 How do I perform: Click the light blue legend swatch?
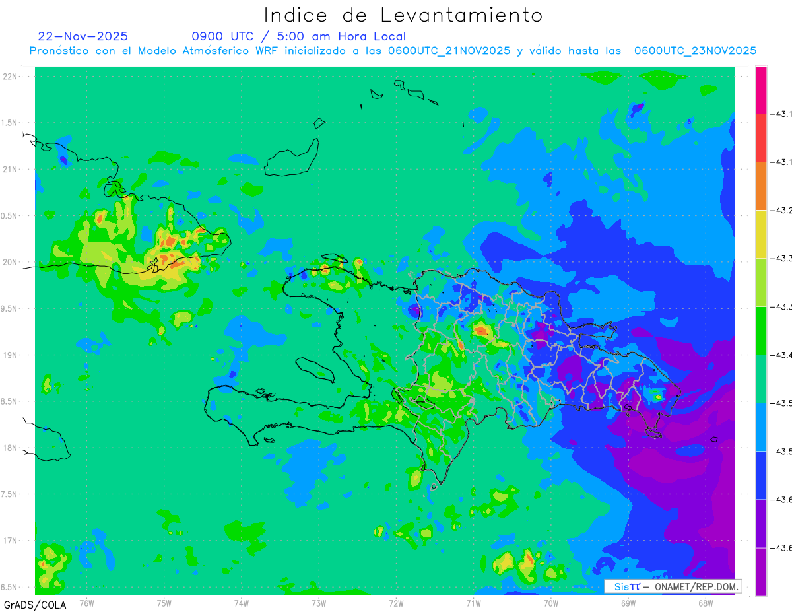761,427
